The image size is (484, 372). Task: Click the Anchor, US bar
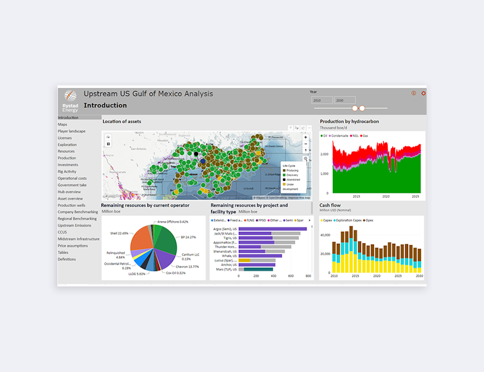(257, 265)
